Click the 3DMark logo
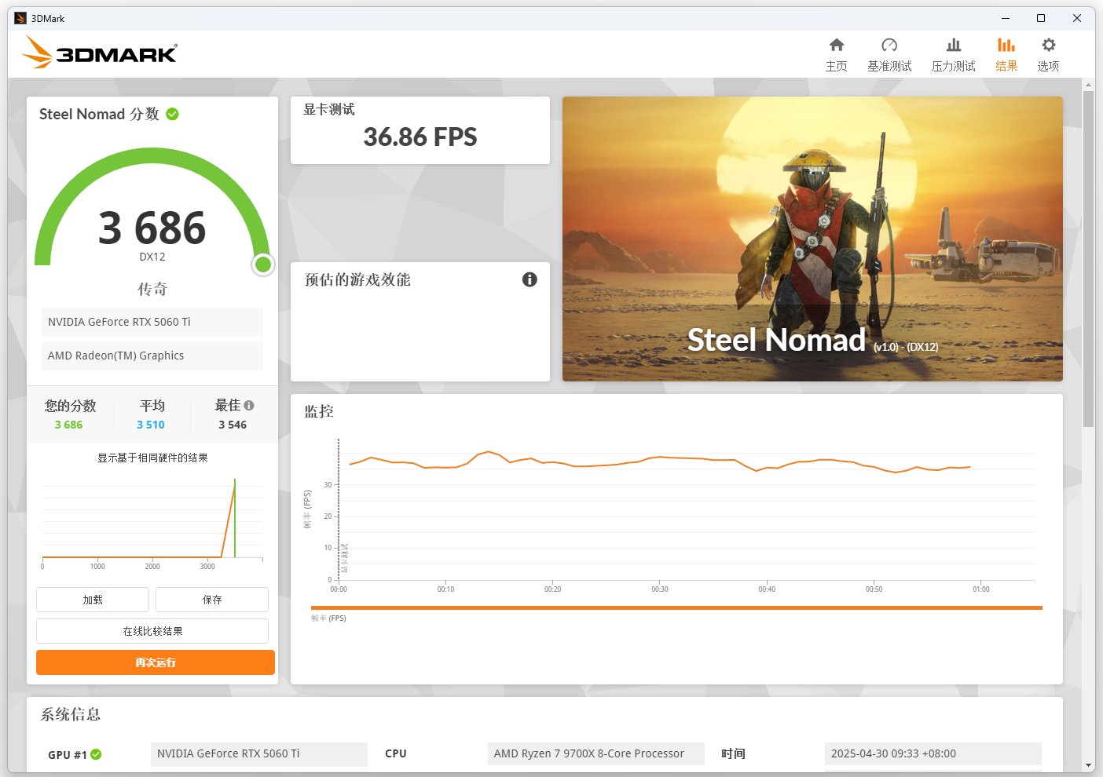 click(x=100, y=53)
